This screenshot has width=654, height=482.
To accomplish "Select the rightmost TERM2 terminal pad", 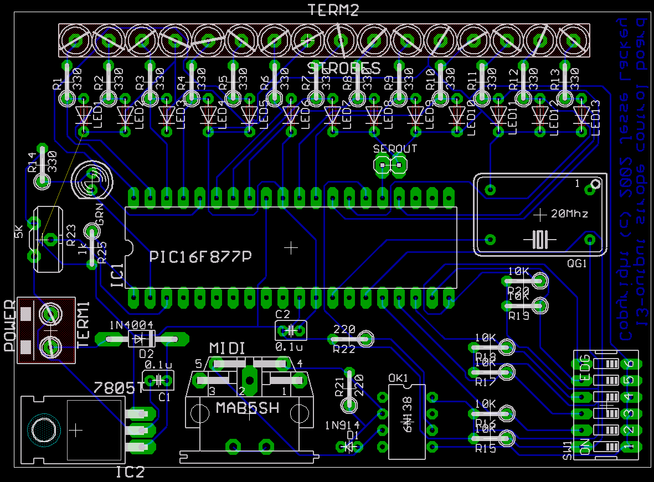I will [573, 40].
